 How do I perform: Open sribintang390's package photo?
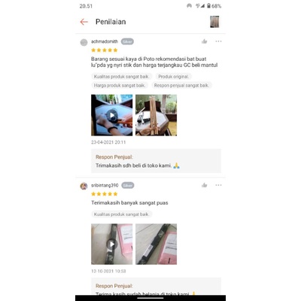(156, 244)
